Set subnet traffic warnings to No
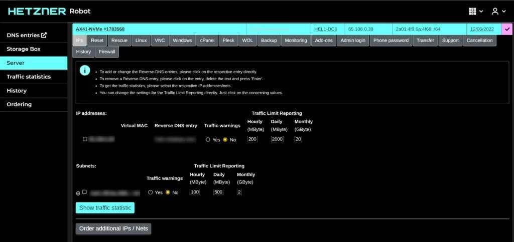 click(x=168, y=192)
